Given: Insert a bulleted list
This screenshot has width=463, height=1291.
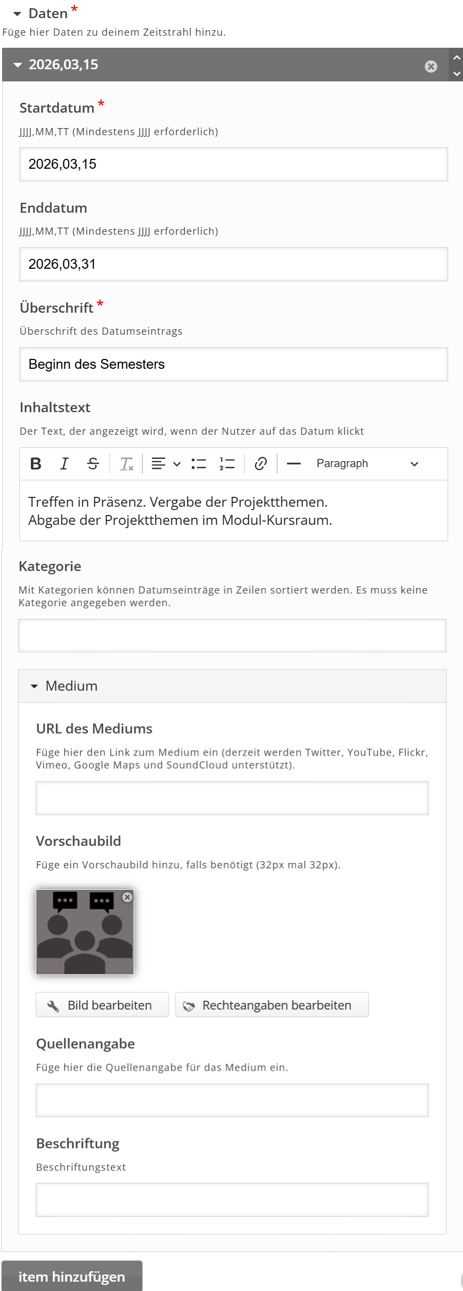Looking at the screenshot, I should point(199,464).
